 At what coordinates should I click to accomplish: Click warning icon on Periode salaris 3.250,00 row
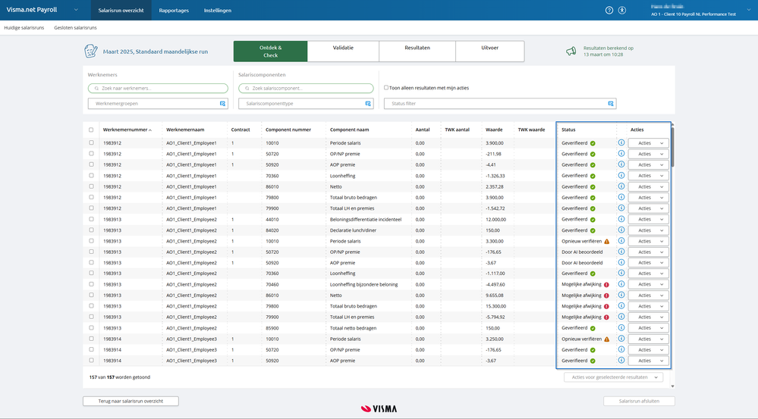click(607, 339)
